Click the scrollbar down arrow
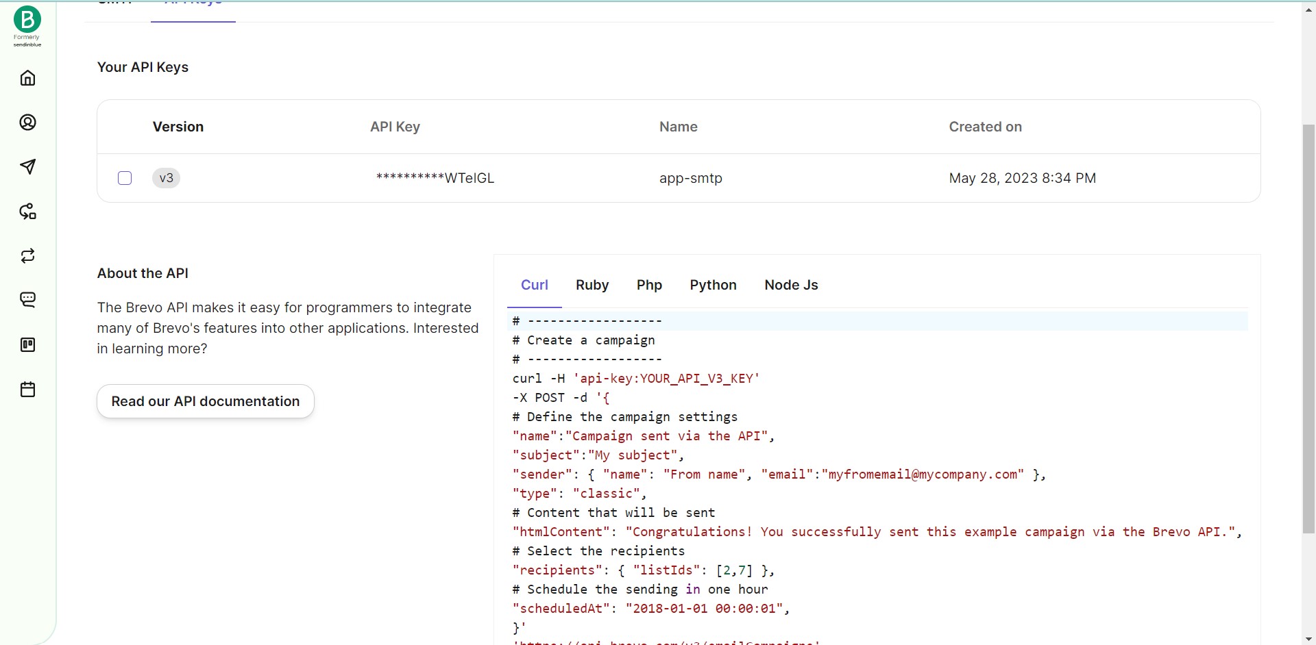 1308,639
